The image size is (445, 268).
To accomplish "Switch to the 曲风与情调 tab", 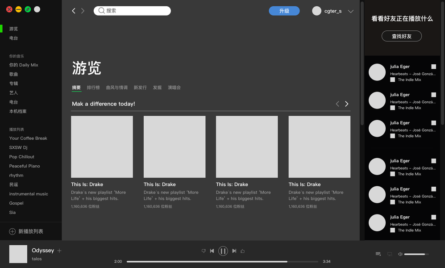I will point(116,88).
